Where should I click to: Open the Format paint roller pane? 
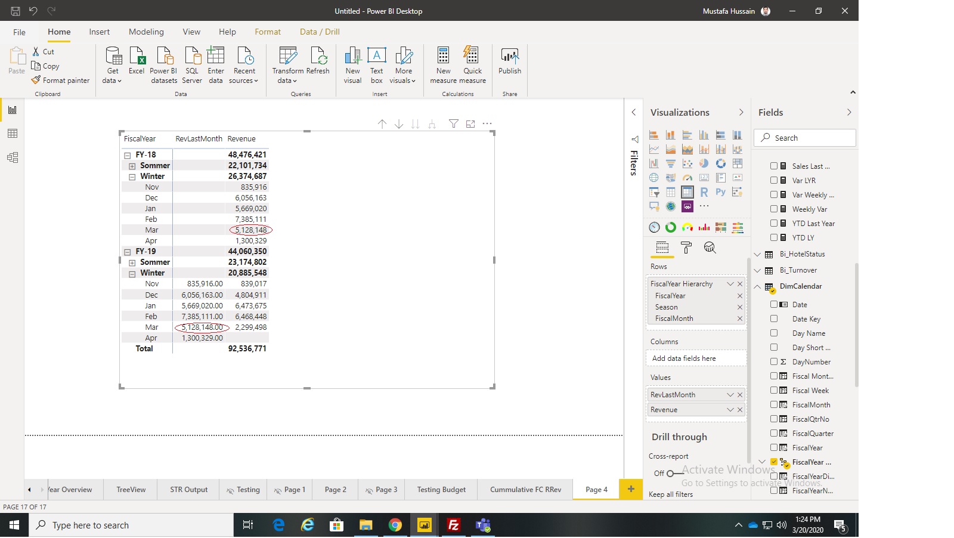686,248
